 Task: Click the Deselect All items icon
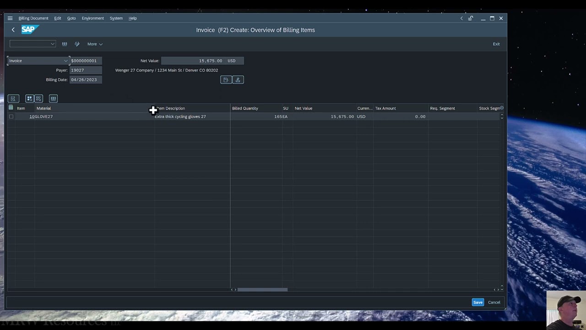(38, 99)
